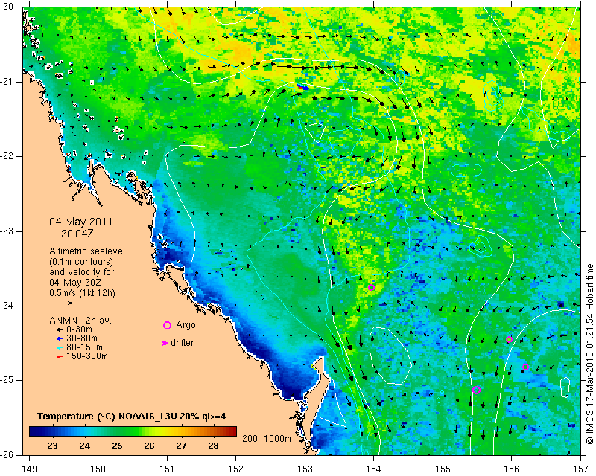Click the 'Altimetric sealevel' legend text

(x=87, y=251)
